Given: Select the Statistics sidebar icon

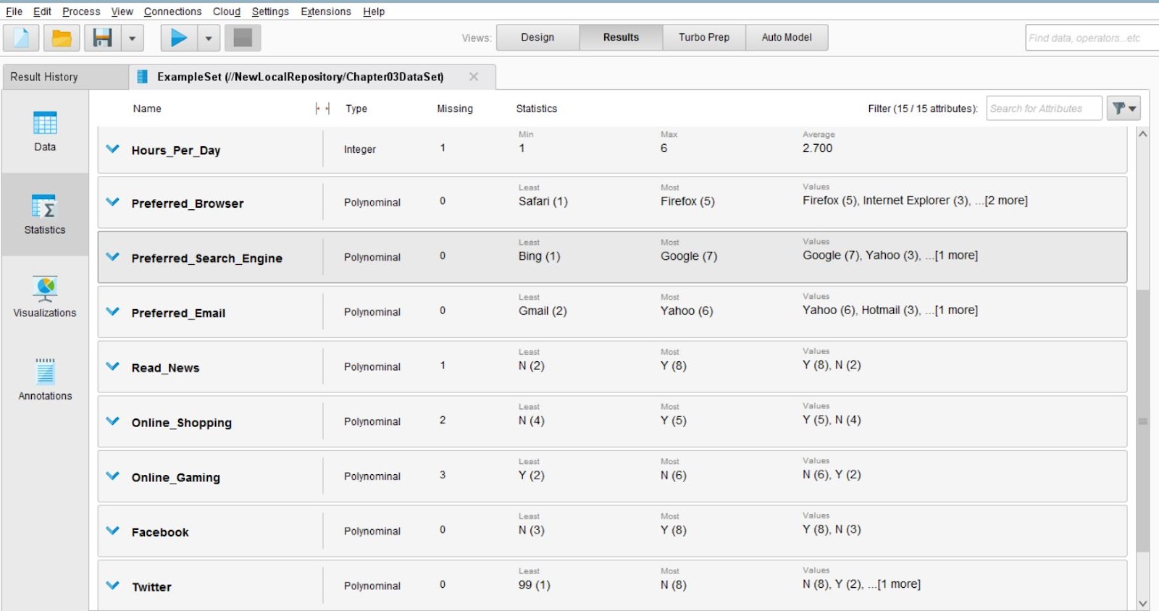Looking at the screenshot, I should tap(45, 214).
